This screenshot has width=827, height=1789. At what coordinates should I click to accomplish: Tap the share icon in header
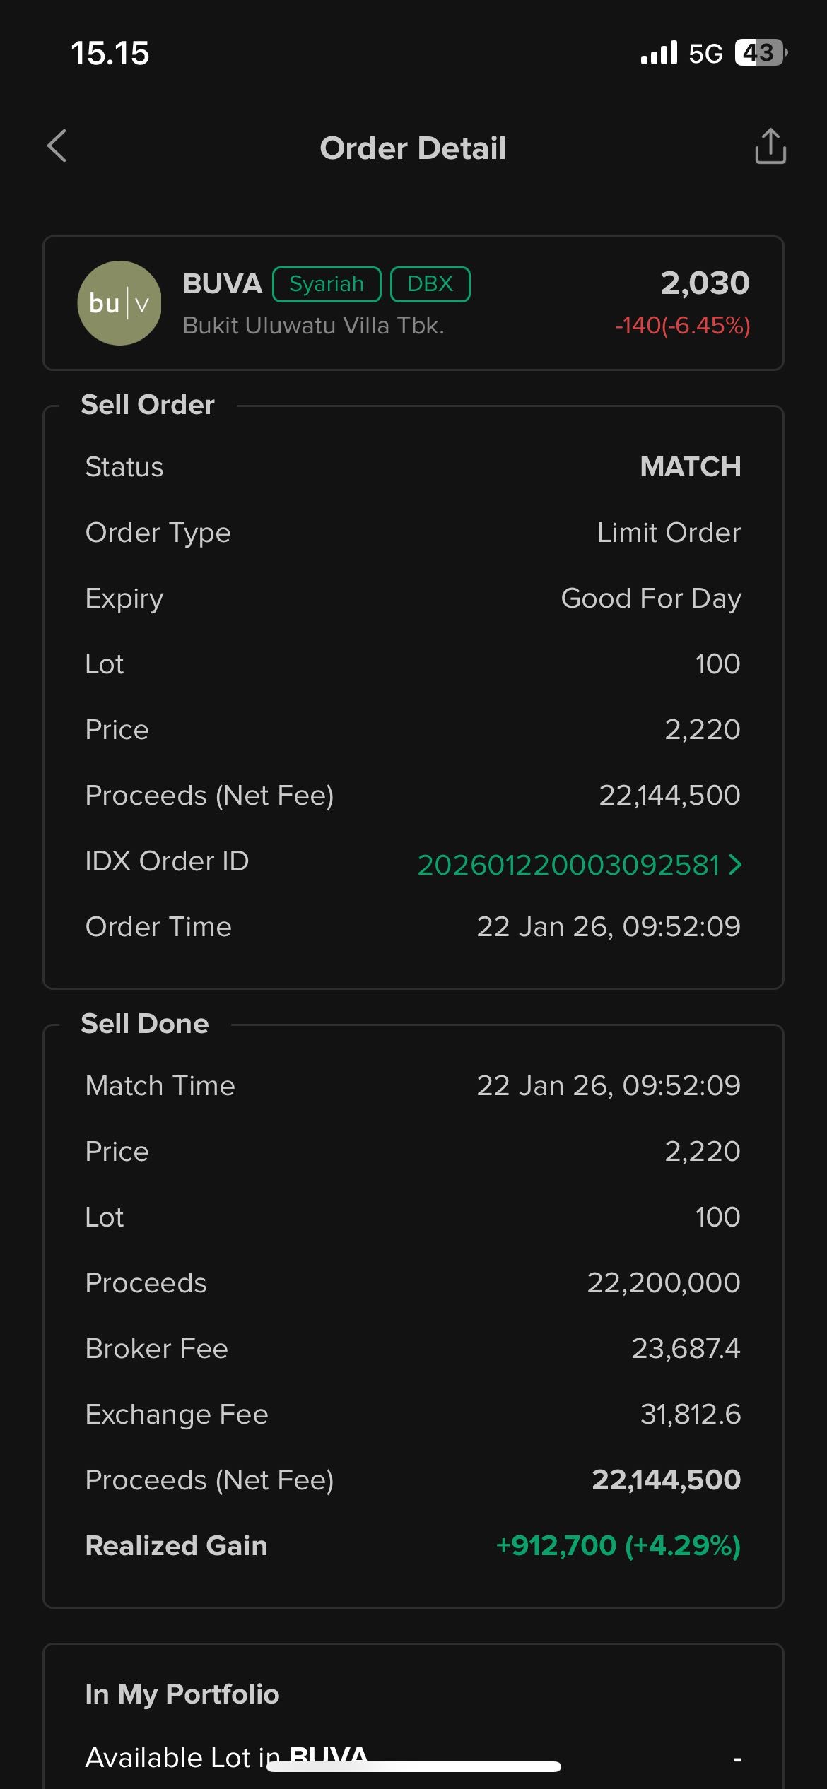770,146
